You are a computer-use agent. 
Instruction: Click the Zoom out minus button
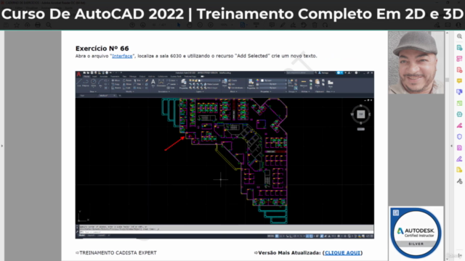200,25
